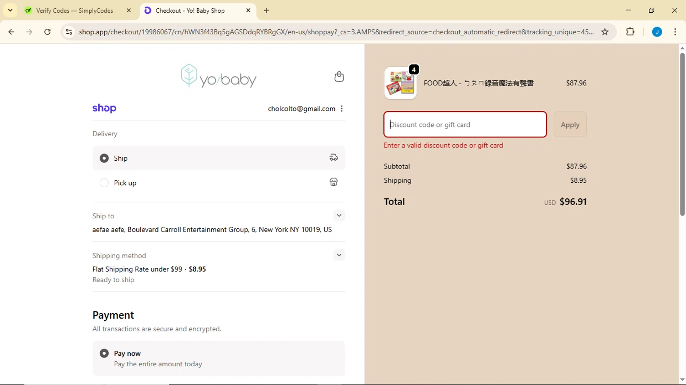Click the FOOD超人 product name
This screenshot has width=686, height=385.
(478, 83)
